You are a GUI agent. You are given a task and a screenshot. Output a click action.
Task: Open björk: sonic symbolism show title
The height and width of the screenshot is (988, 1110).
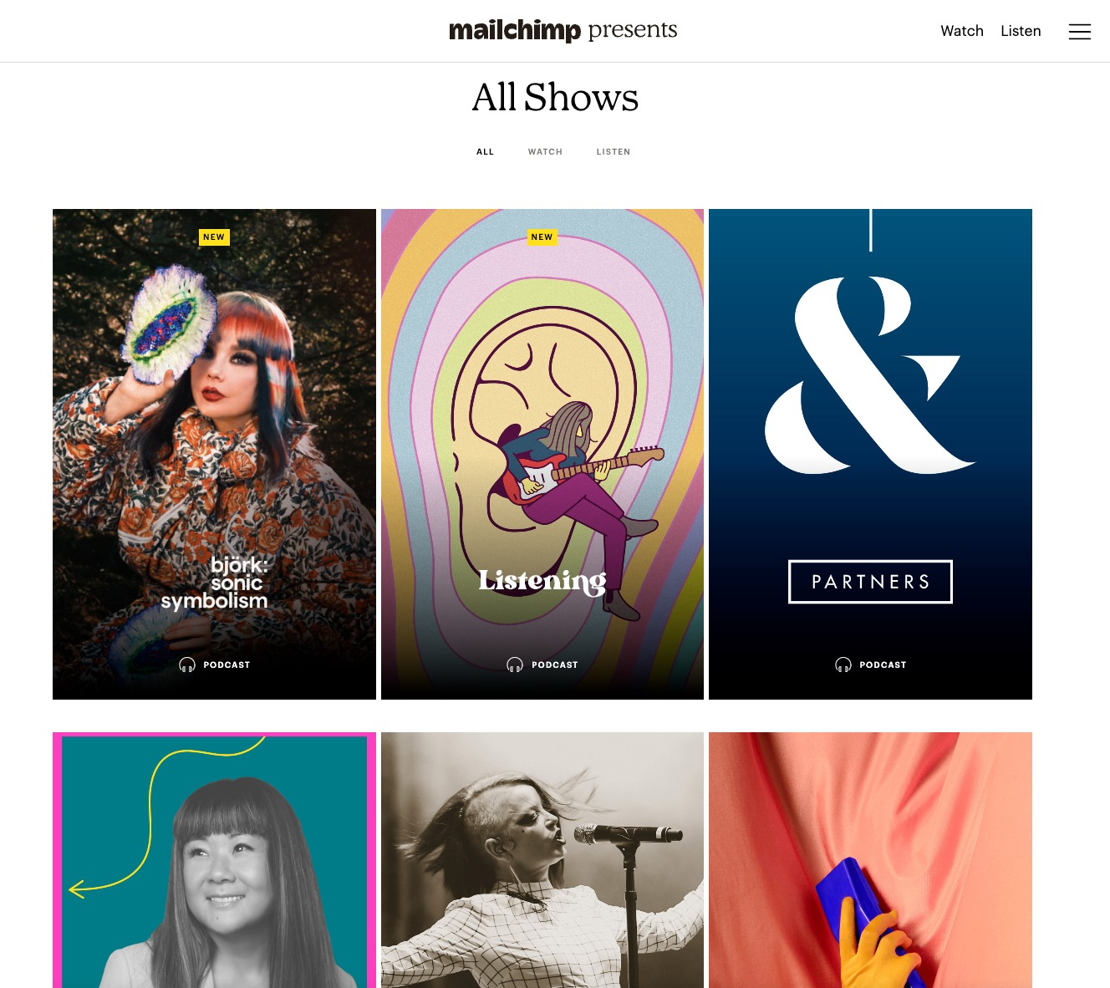215,583
